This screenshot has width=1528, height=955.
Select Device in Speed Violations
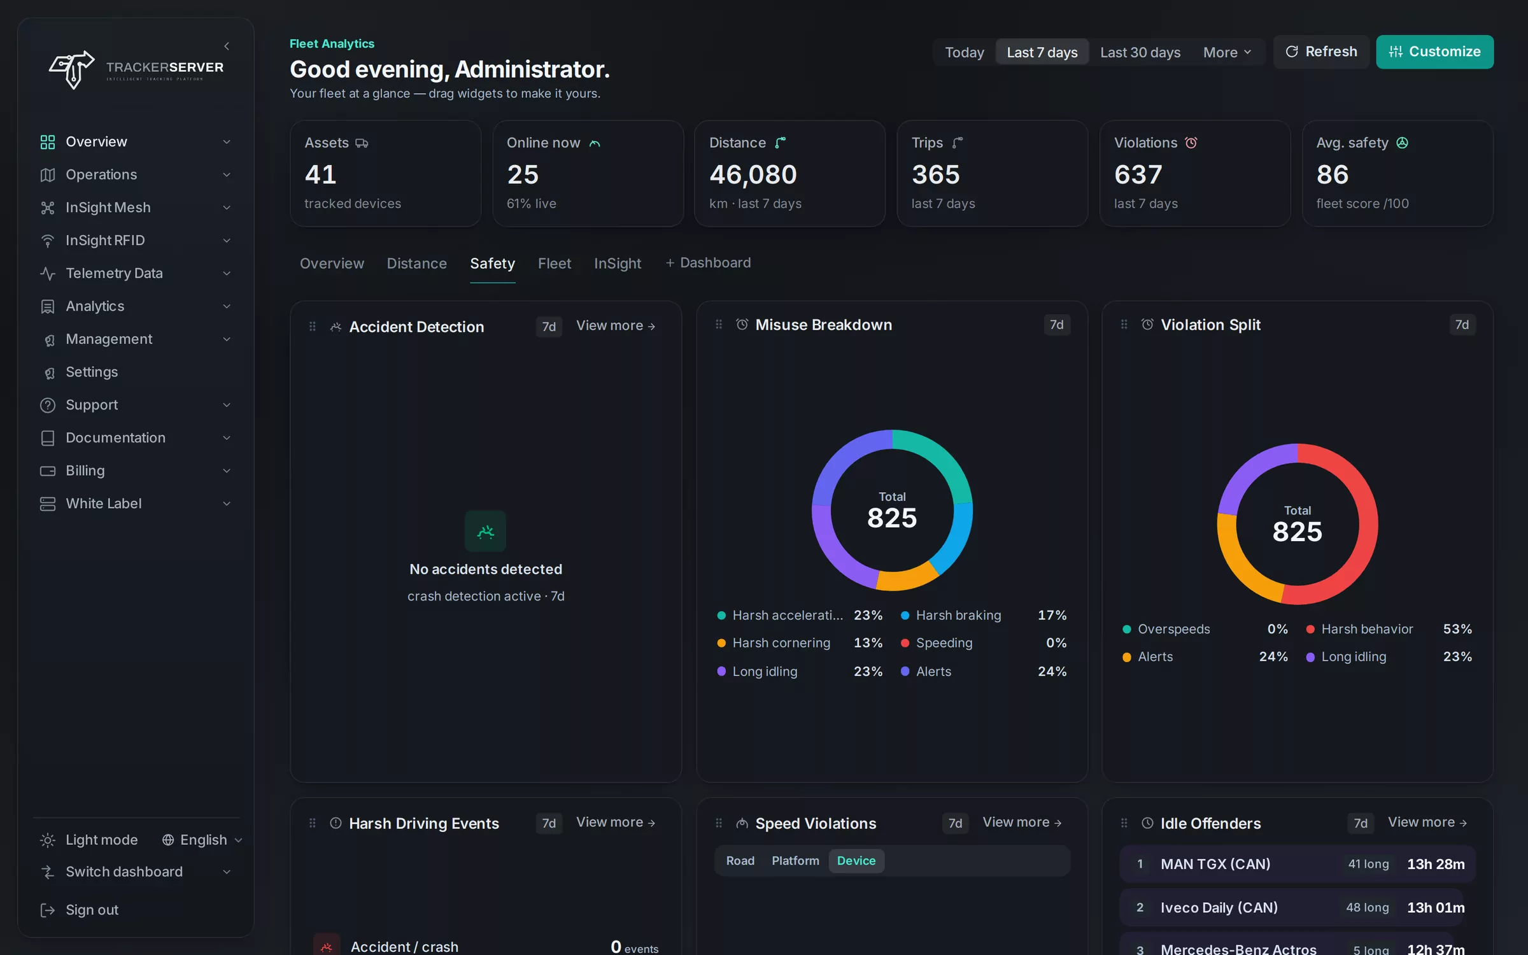click(856, 861)
